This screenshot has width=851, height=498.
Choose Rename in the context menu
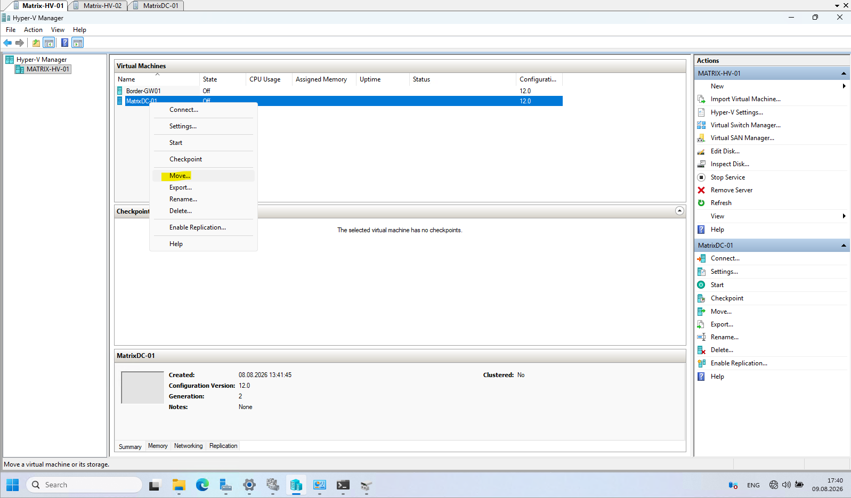tap(204, 199)
